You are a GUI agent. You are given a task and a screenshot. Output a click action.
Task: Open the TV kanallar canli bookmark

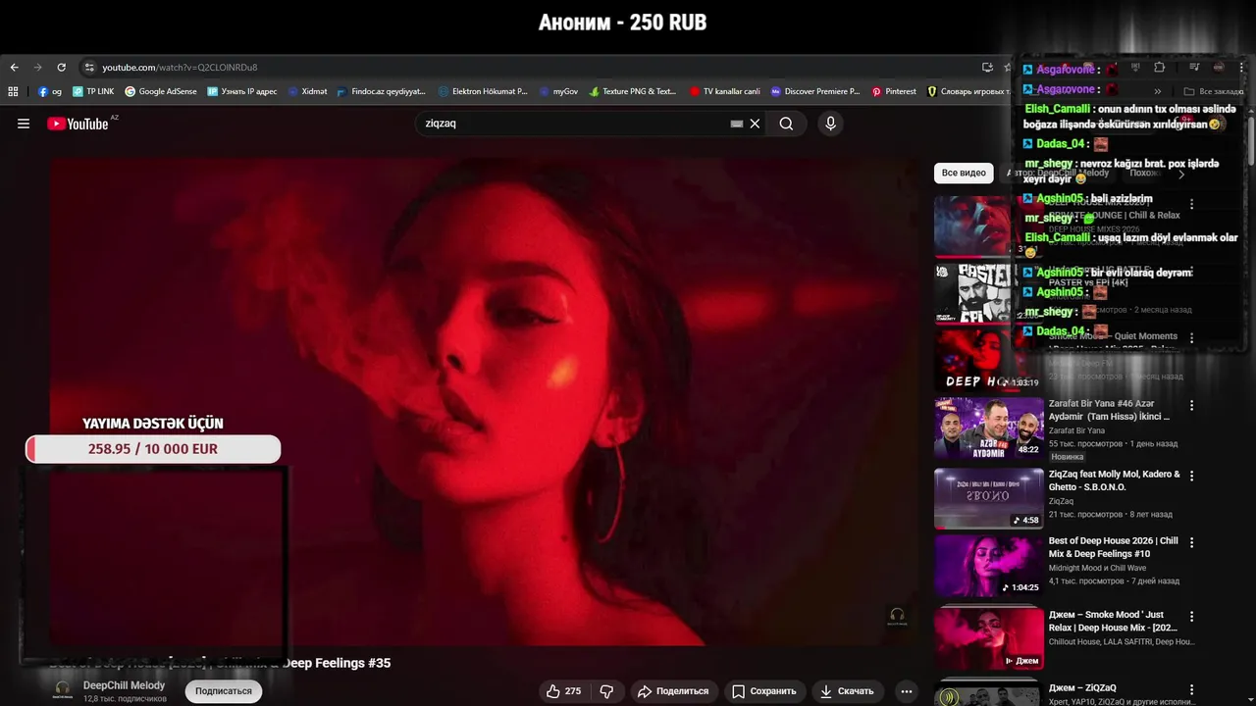point(725,91)
